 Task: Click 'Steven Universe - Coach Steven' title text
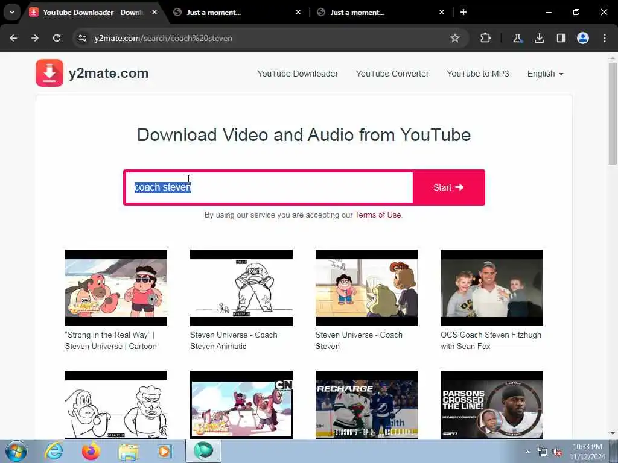pos(358,341)
